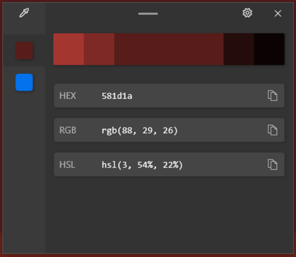Click the wide current color segment
The image size is (296, 257).
168,49
